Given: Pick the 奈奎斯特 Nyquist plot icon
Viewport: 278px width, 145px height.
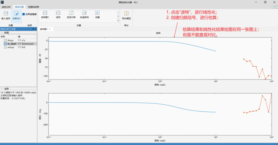Looking at the screenshot, I should point(84,15).
